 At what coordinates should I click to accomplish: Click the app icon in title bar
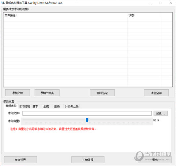[x=3, y=3]
